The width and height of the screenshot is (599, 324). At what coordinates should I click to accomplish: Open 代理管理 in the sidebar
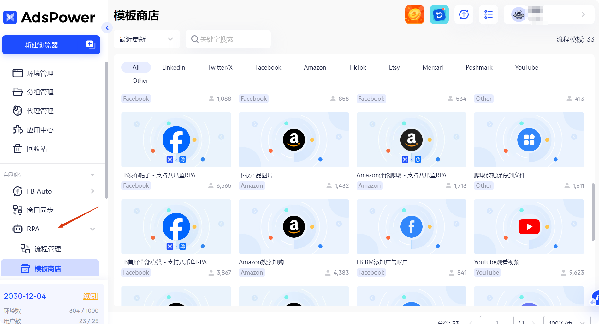(33, 111)
